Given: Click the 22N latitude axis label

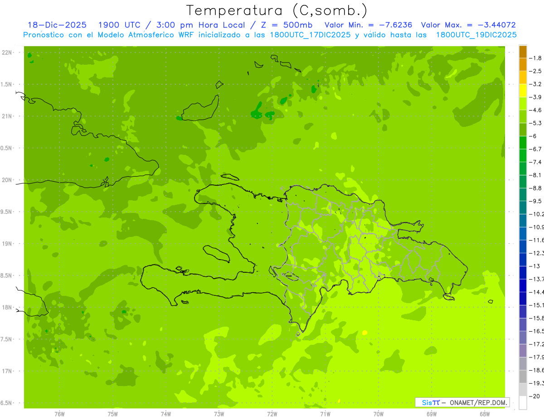Looking at the screenshot, I should pyautogui.click(x=7, y=53).
